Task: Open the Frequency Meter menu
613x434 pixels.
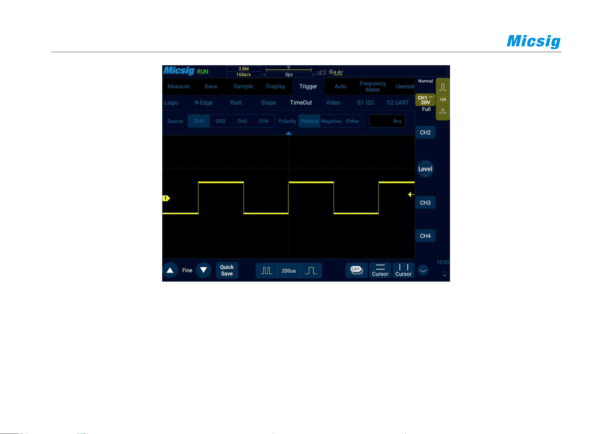Action: (373, 87)
